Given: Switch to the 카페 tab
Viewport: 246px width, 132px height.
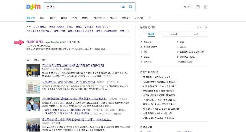Looking at the screenshot, I should (74, 18).
